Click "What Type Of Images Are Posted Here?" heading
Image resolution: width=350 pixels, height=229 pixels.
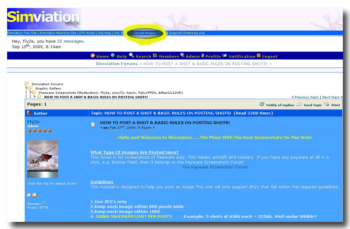pos(134,152)
